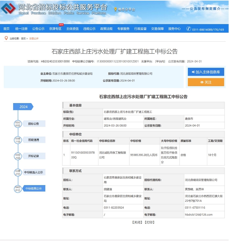229x241 pixels.
Task: Open 交易保障 in the navigation bar
Action: click(157, 29)
